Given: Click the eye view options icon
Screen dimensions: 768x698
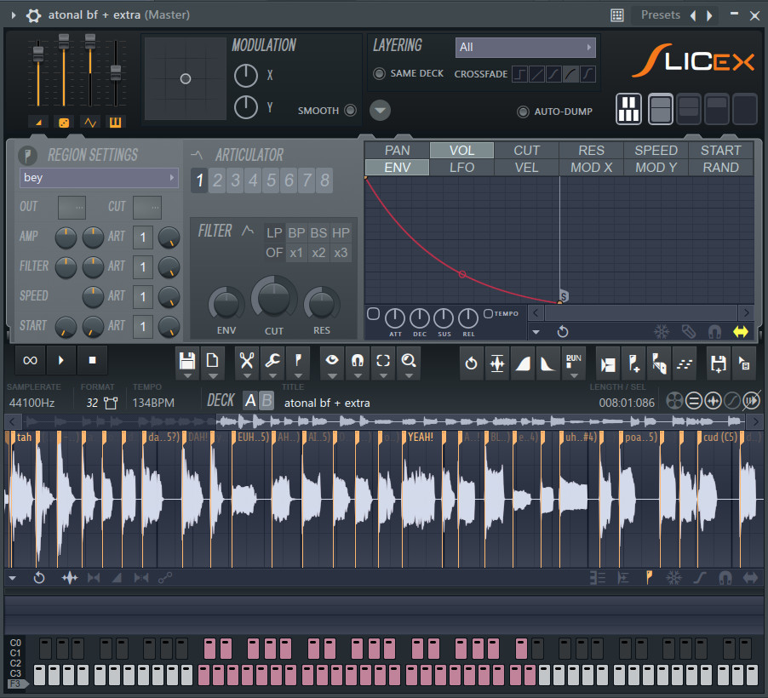Looking at the screenshot, I should click(332, 362).
